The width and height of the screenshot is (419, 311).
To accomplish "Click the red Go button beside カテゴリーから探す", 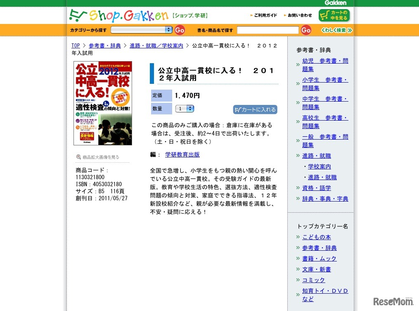I will click(x=180, y=30).
